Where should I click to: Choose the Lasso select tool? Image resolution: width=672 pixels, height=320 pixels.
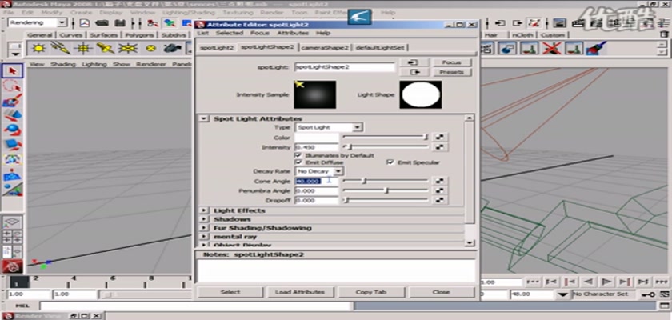pos(13,86)
